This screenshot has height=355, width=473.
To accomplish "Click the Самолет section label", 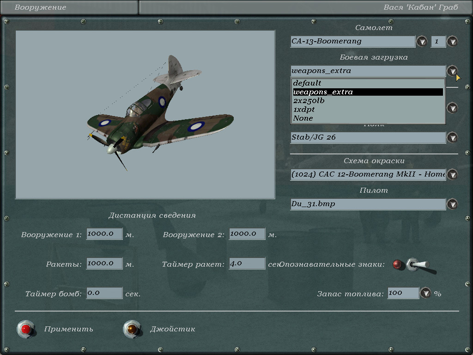I will (x=374, y=27).
